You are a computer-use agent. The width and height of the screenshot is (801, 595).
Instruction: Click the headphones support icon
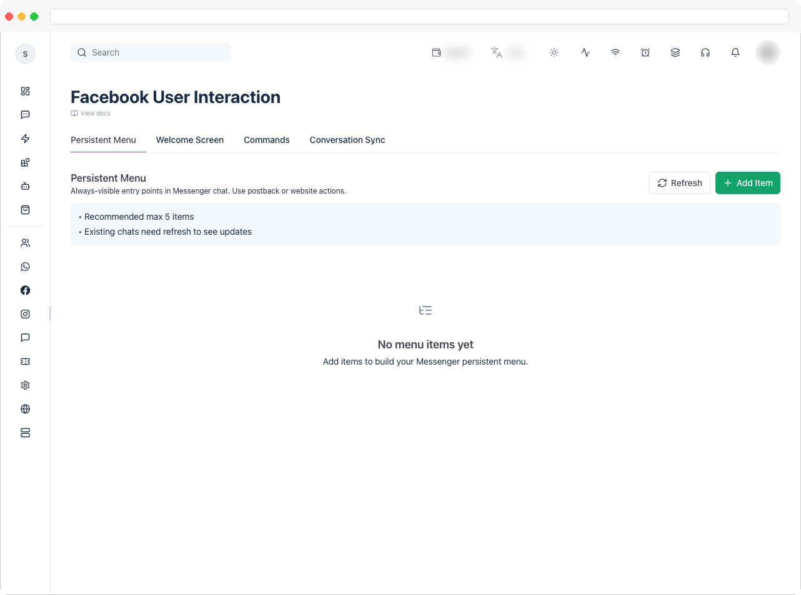[705, 52]
